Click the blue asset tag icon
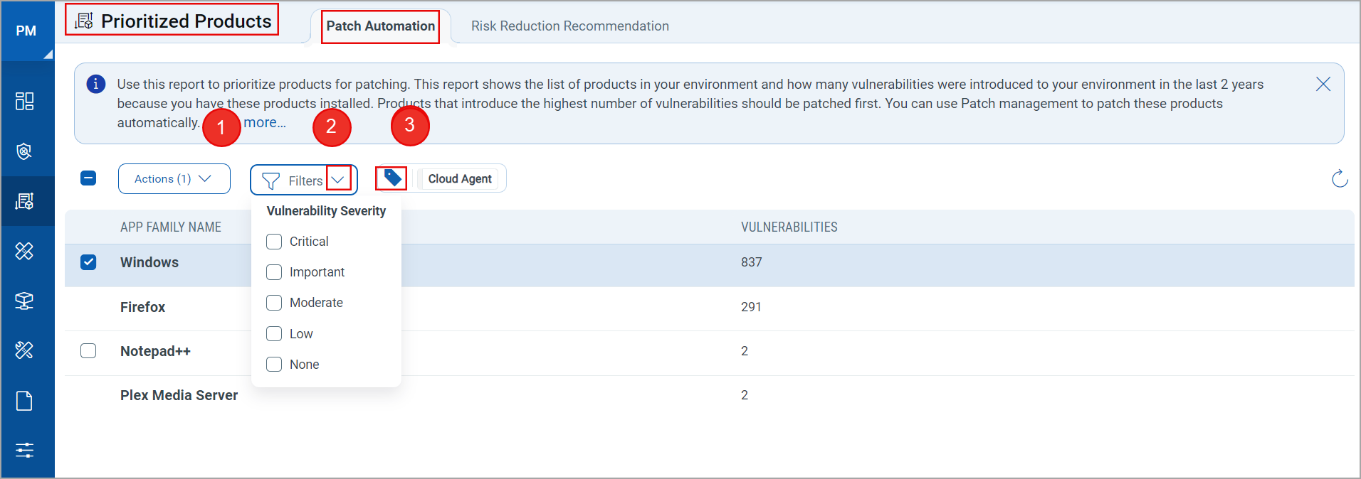Viewport: 1361px width, 479px height. [392, 178]
